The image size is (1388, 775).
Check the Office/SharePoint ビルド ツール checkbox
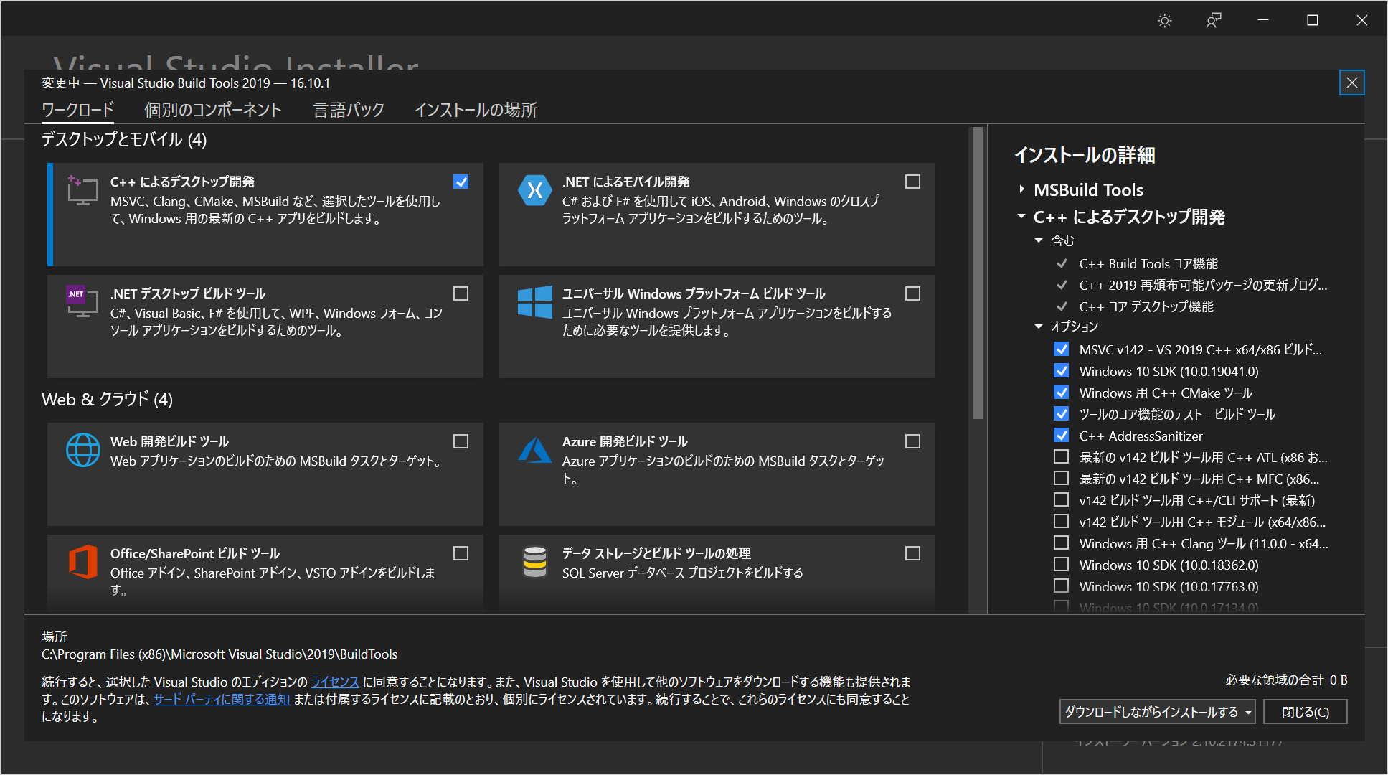click(x=461, y=553)
